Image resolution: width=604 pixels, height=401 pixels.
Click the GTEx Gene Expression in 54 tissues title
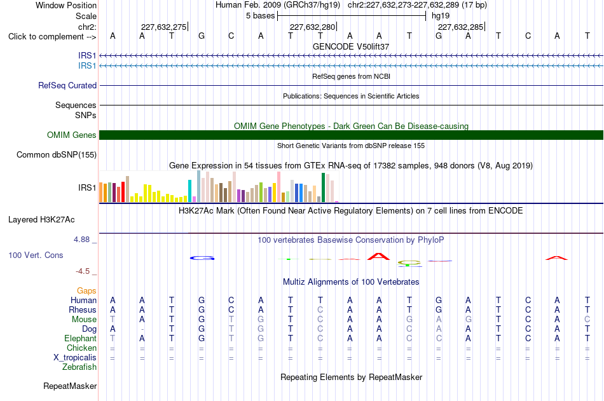pos(351,166)
